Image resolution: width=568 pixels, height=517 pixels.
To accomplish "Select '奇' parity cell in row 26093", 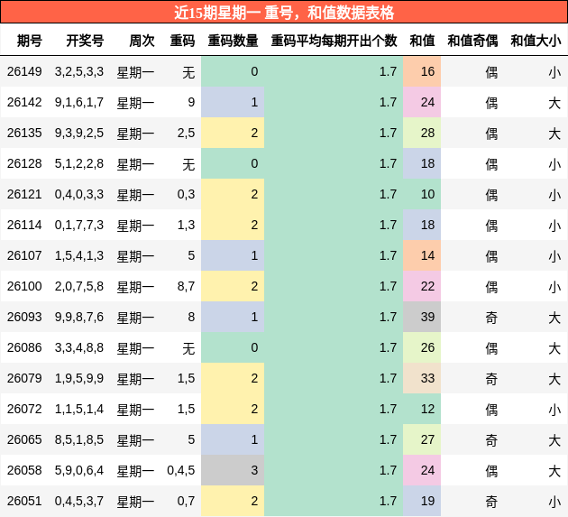I will pyautogui.click(x=491, y=318).
